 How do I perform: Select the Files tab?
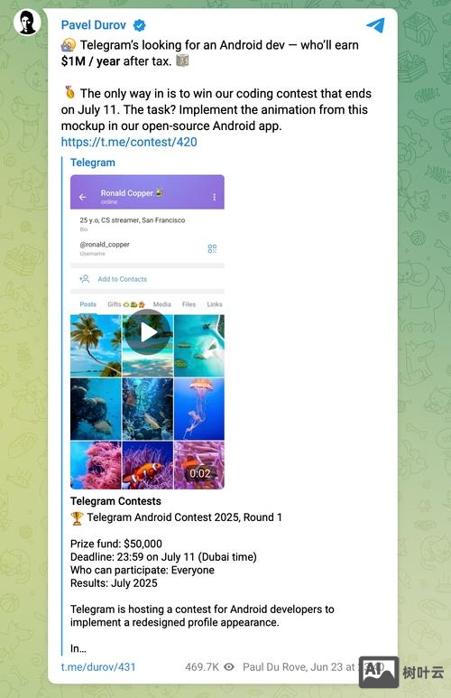(x=189, y=304)
